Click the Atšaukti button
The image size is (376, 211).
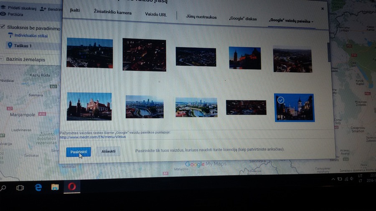tap(108, 151)
